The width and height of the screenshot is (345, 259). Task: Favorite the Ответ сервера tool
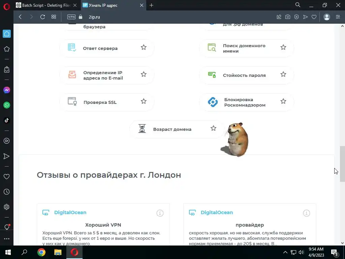tap(144, 47)
